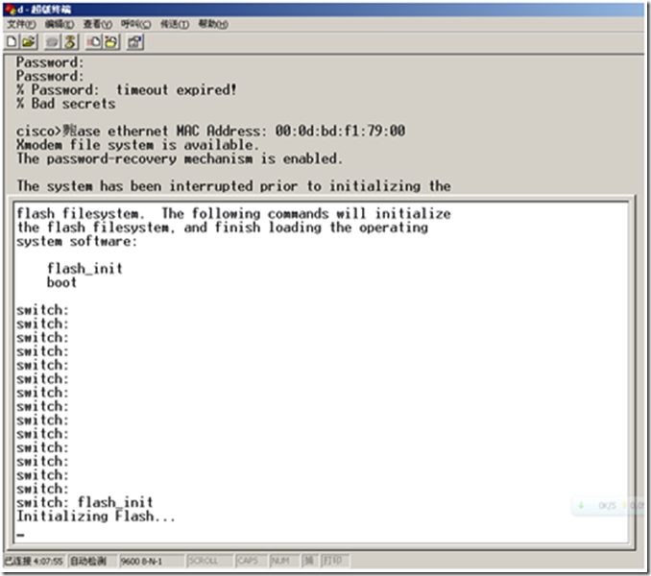651x576 pixels.
Task: Click the Open folder toolbar icon
Action: 29,42
